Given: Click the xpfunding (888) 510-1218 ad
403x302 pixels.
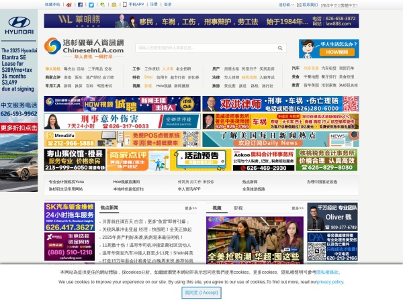Looking at the screenshot, I should pos(69,246).
